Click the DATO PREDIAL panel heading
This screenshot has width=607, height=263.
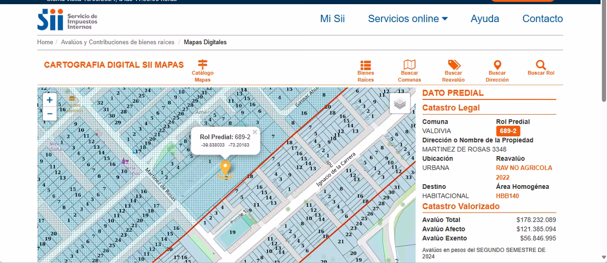click(453, 93)
